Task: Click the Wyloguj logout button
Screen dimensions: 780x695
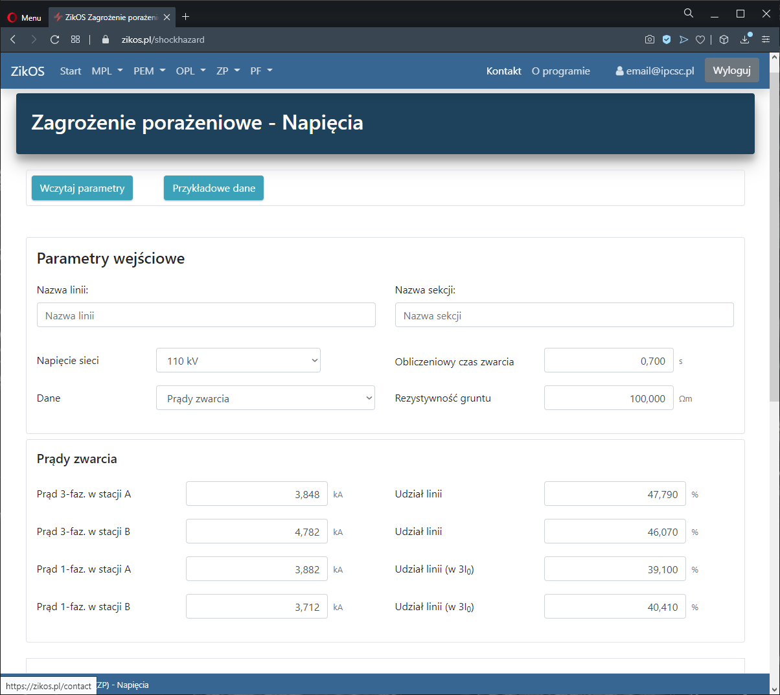Action: tap(731, 71)
